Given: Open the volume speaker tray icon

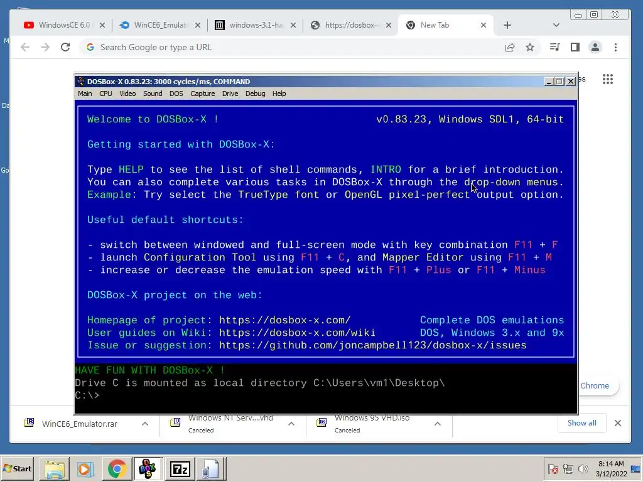Looking at the screenshot, I should click(x=583, y=468).
